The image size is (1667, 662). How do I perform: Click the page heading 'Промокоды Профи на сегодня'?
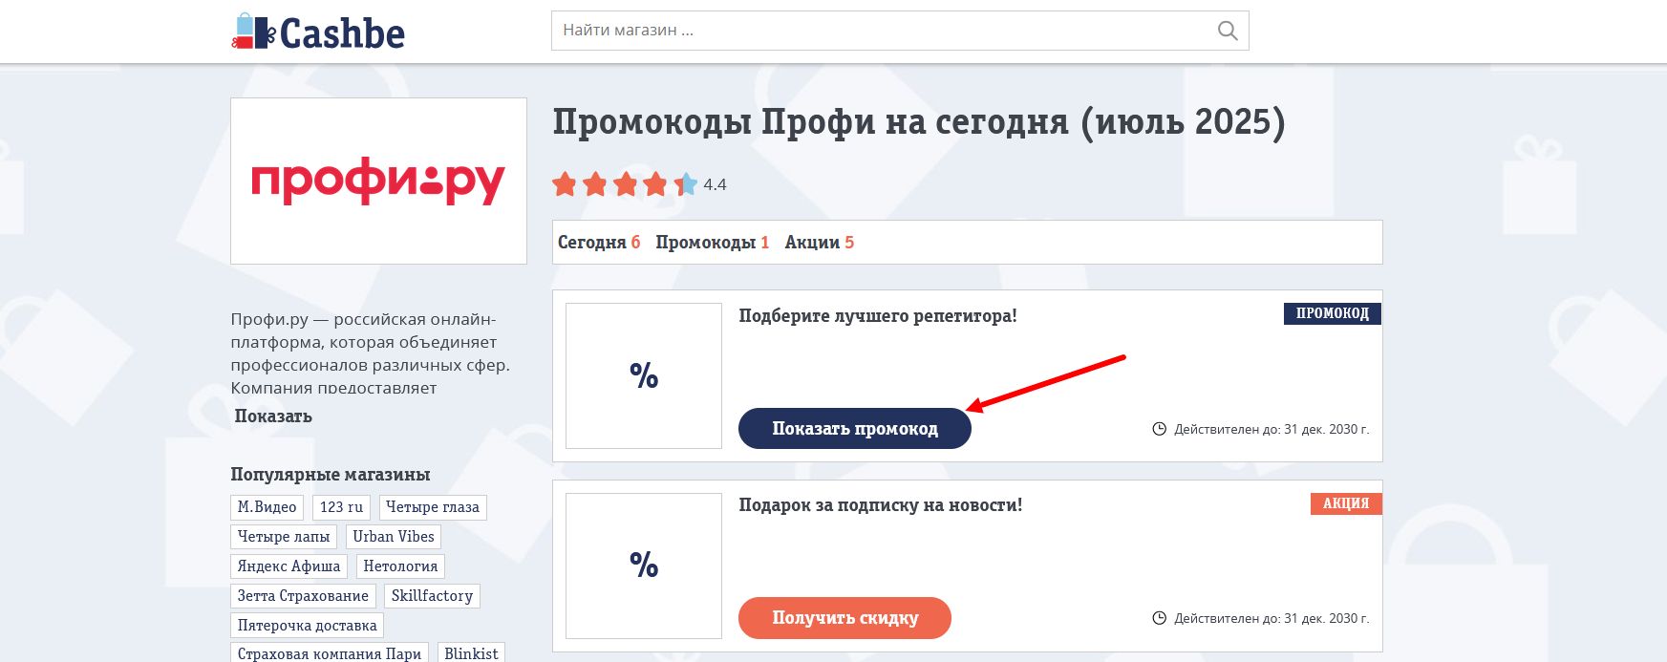(x=919, y=122)
